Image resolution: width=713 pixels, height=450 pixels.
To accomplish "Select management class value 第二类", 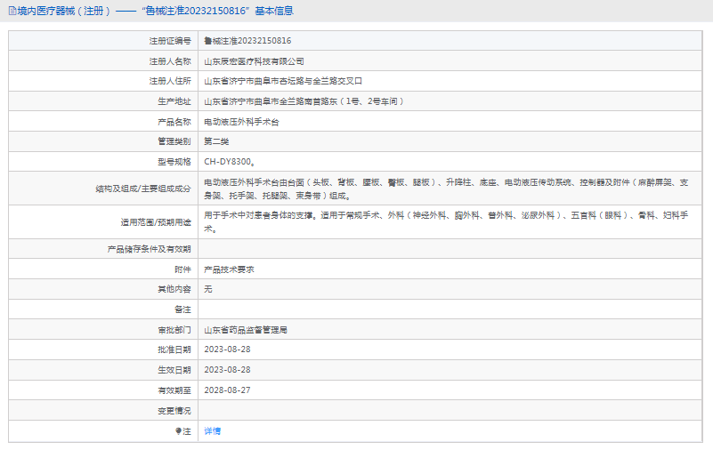I will [216, 141].
